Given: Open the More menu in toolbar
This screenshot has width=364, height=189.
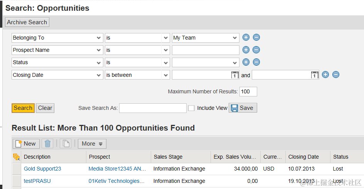Looking at the screenshot, I should tap(92, 144).
